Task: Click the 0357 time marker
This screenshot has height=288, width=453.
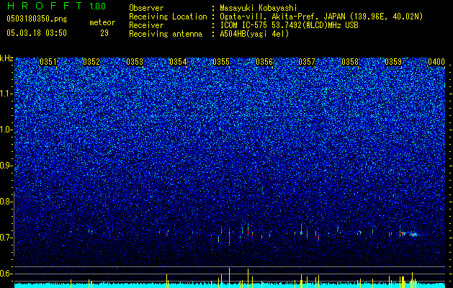Action: tap(307, 62)
